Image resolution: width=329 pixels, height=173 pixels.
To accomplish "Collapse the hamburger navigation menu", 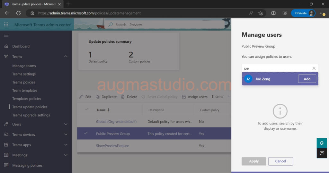I will [x=6, y=36].
